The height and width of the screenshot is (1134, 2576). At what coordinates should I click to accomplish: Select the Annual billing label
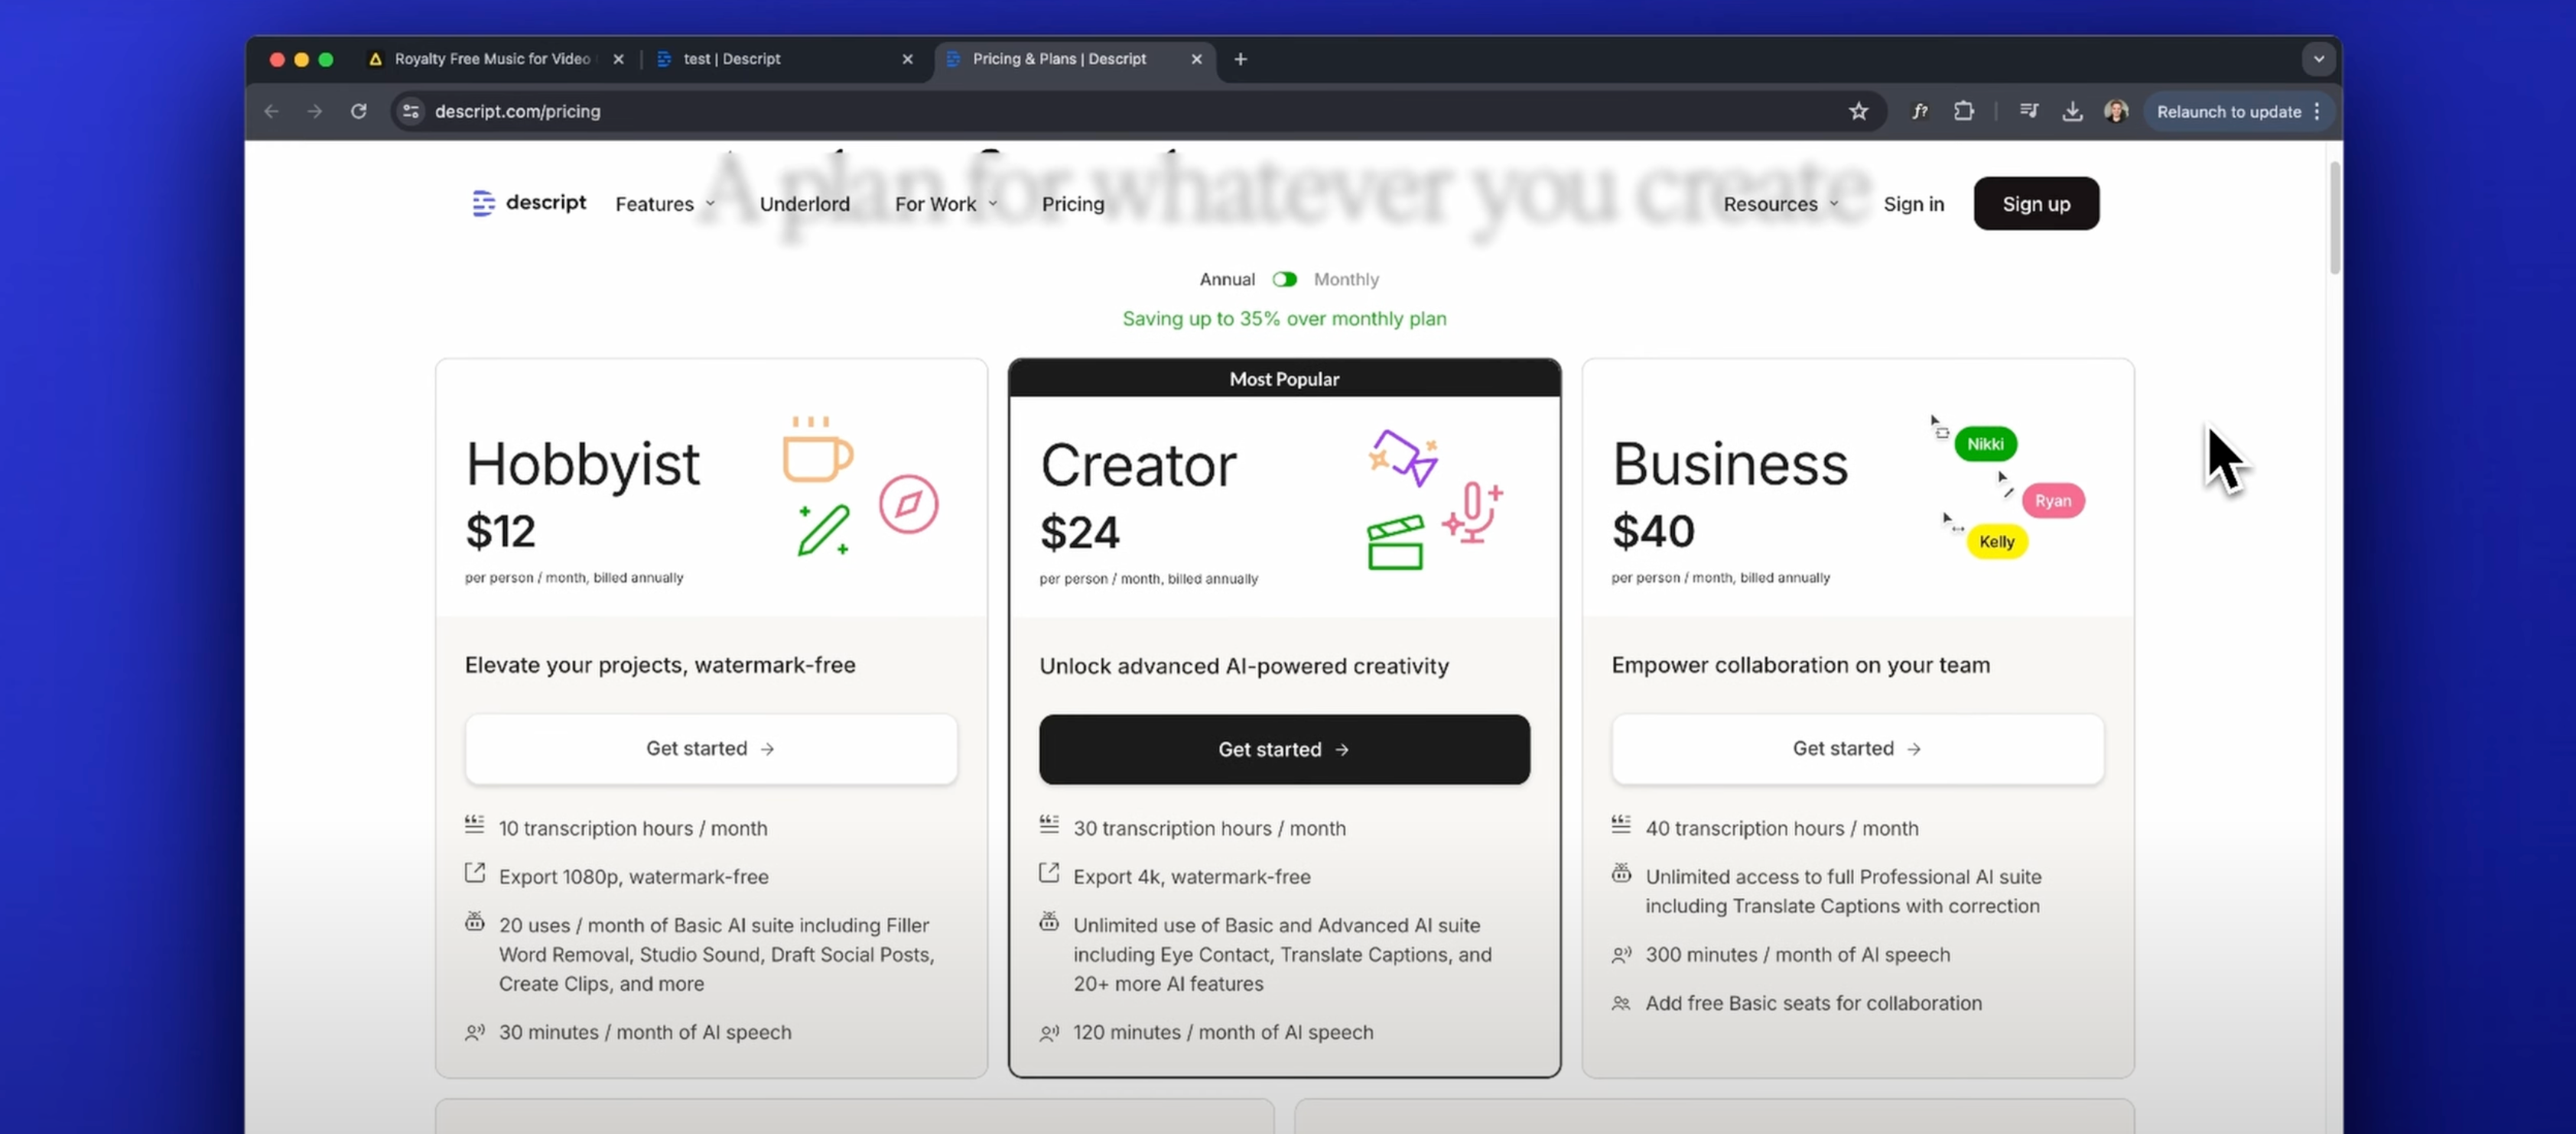pyautogui.click(x=1227, y=280)
